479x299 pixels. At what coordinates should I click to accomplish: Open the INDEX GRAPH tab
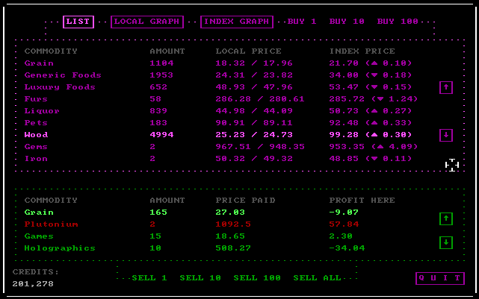click(236, 22)
